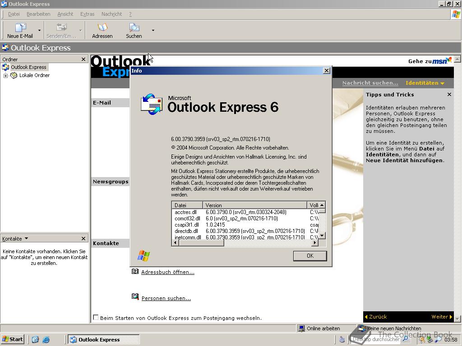
Task: Click the Outlook Express icon in the title banner
Action: click(5, 47)
